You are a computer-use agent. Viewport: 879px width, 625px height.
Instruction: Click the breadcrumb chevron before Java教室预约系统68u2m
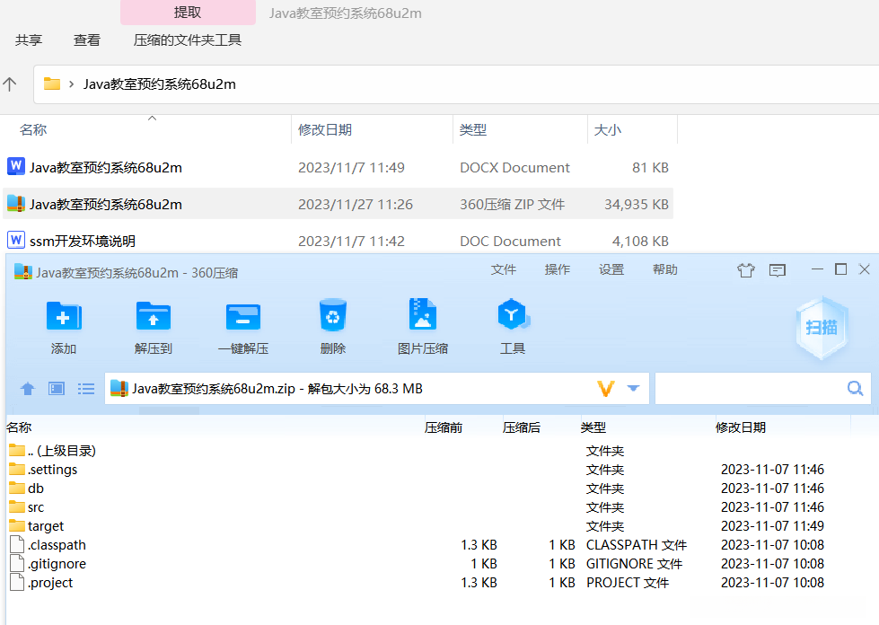tap(71, 84)
